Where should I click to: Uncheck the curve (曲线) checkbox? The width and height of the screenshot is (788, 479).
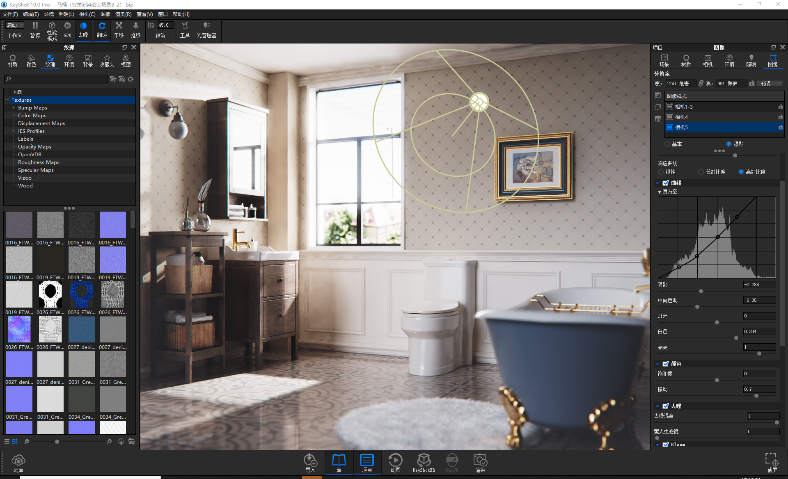pyautogui.click(x=666, y=183)
